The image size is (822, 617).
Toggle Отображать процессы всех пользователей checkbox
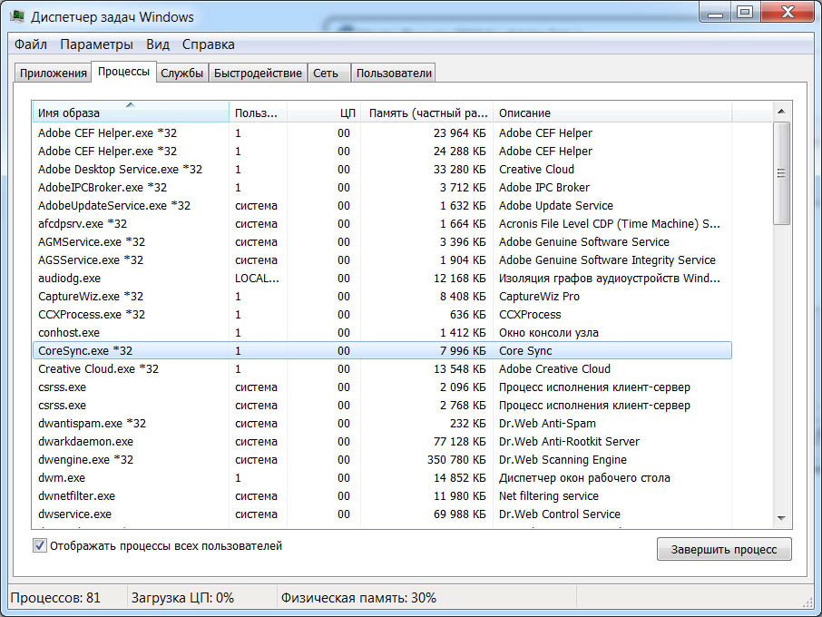tap(39, 545)
